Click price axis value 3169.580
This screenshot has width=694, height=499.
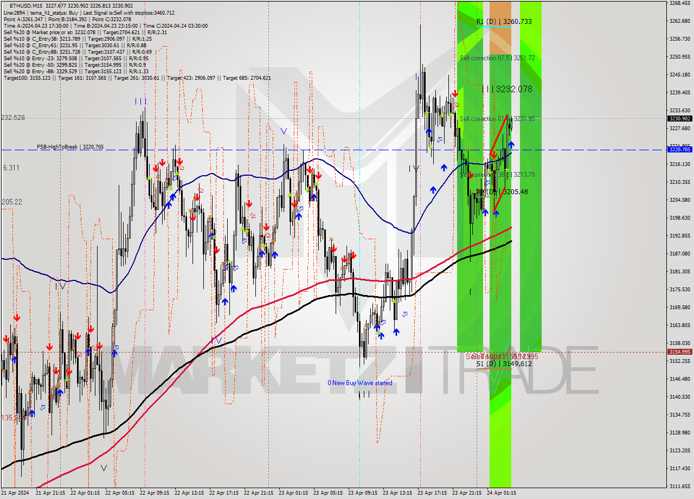[679, 307]
